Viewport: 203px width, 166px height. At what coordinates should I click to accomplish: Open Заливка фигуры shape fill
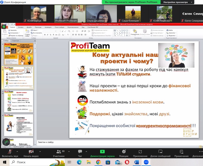click(157, 30)
